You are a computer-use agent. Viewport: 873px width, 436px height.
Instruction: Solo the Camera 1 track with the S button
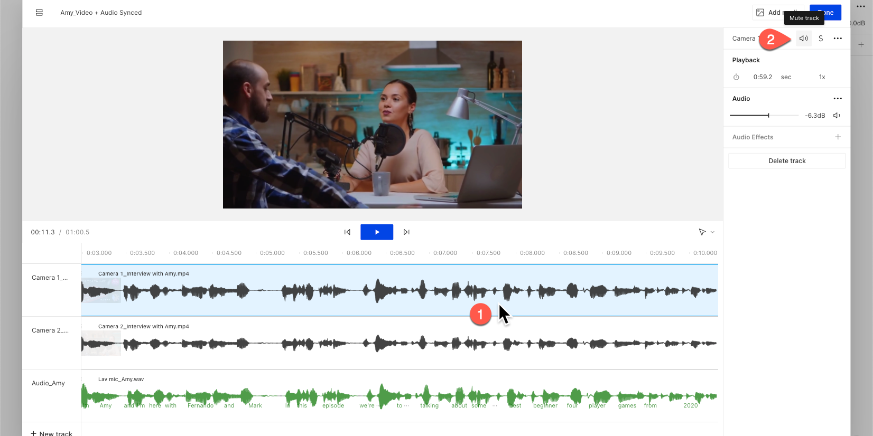[x=821, y=39]
